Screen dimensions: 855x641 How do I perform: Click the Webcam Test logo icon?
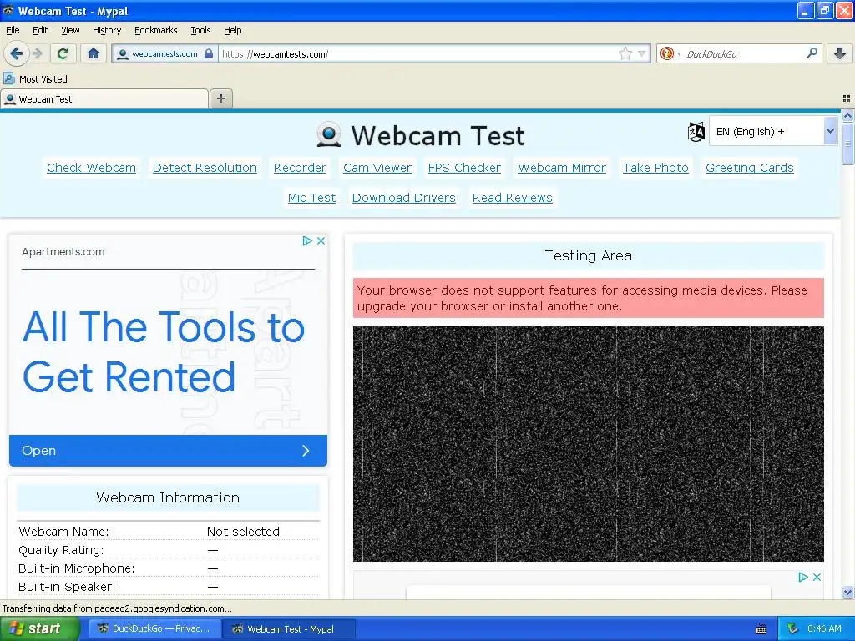329,135
